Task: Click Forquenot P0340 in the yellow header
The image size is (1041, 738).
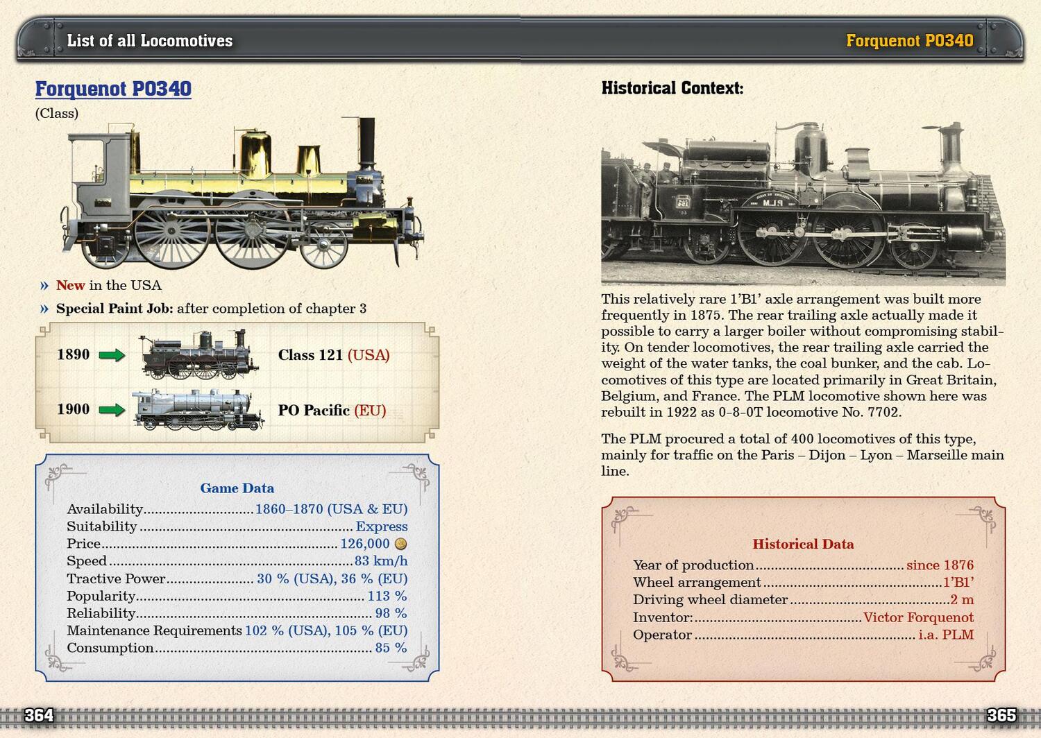Action: click(909, 40)
